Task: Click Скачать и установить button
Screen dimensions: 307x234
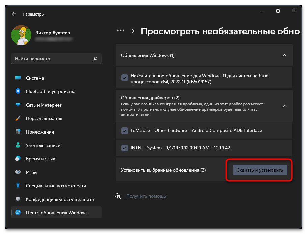Action: 260,170
